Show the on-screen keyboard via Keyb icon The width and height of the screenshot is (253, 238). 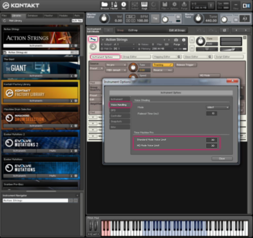click(144, 6)
